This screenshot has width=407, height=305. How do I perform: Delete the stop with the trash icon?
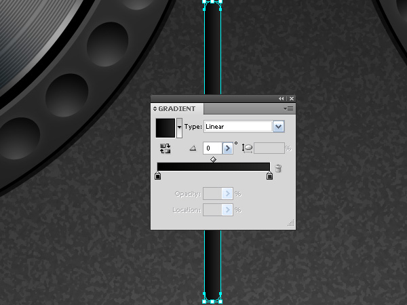(x=278, y=168)
